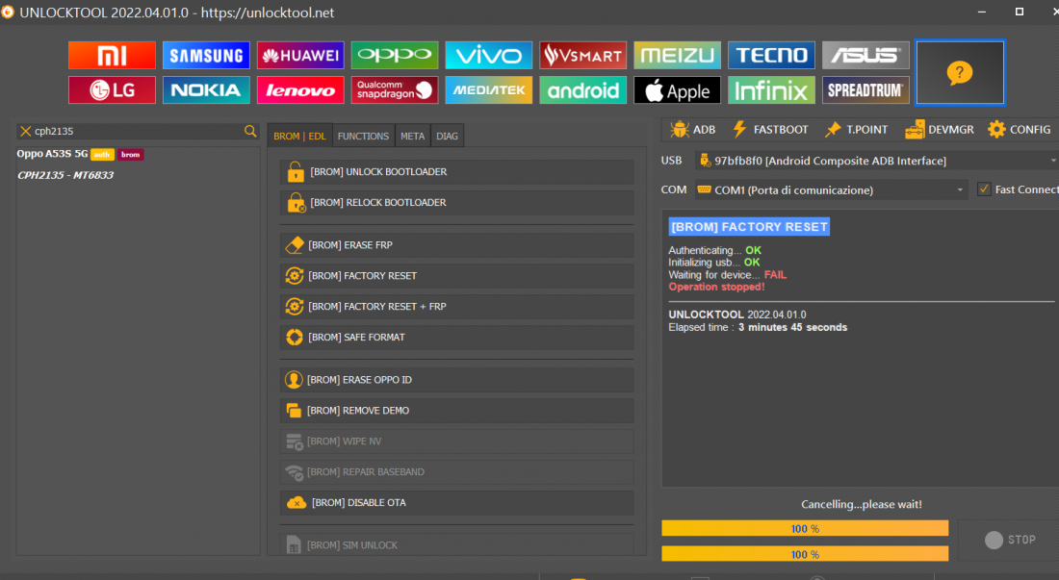Choose the Meizu brand tile
The height and width of the screenshot is (580, 1059).
[677, 55]
